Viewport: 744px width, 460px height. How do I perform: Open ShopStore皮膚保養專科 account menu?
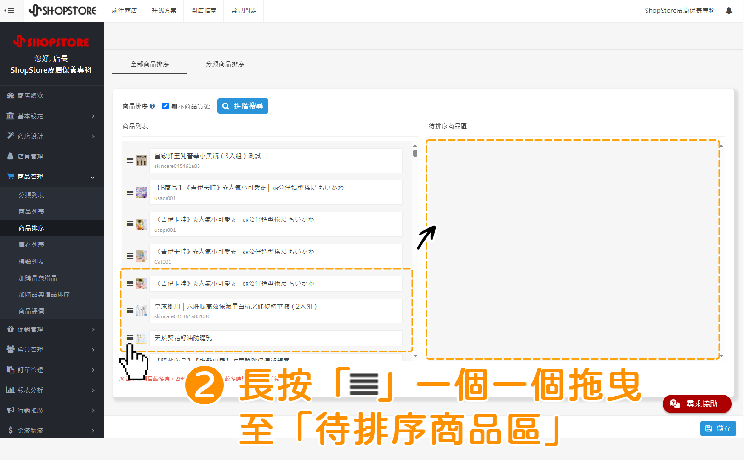(680, 11)
